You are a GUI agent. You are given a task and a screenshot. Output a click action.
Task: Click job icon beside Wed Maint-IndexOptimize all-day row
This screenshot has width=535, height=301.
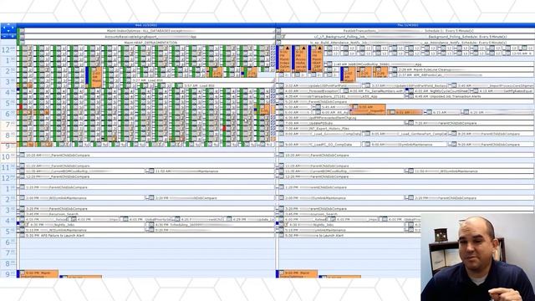[23, 31]
